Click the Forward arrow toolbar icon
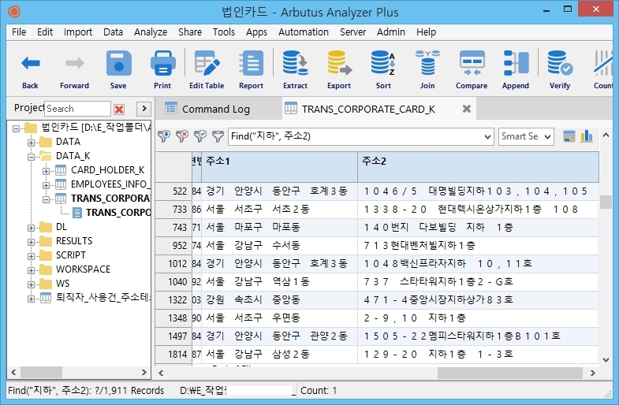 74,63
